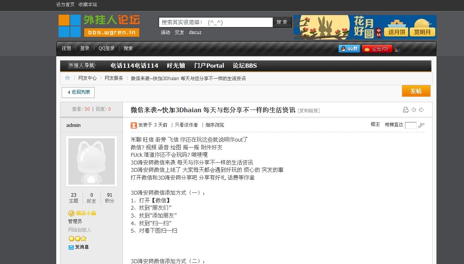Click the orange 发帖 button

point(416,91)
